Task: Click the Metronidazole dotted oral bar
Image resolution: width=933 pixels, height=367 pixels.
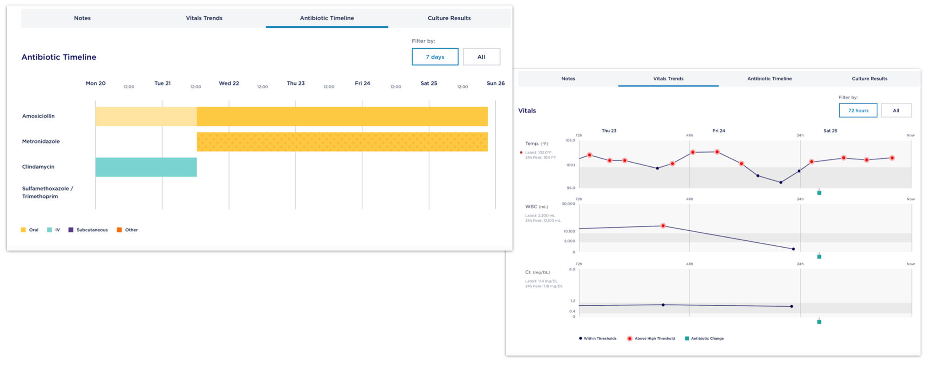Action: [x=342, y=142]
